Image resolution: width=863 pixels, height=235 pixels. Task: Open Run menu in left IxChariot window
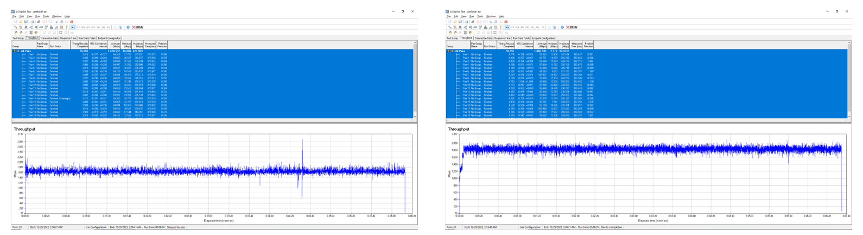click(37, 16)
